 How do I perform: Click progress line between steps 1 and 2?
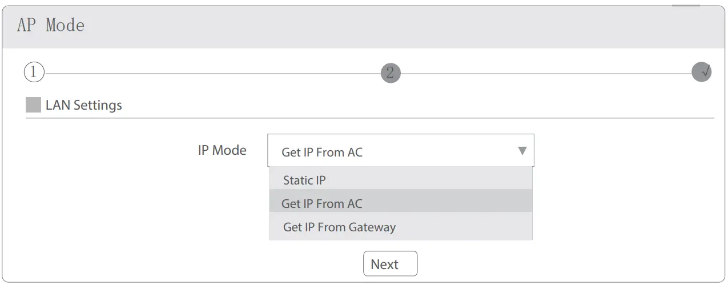(x=211, y=74)
